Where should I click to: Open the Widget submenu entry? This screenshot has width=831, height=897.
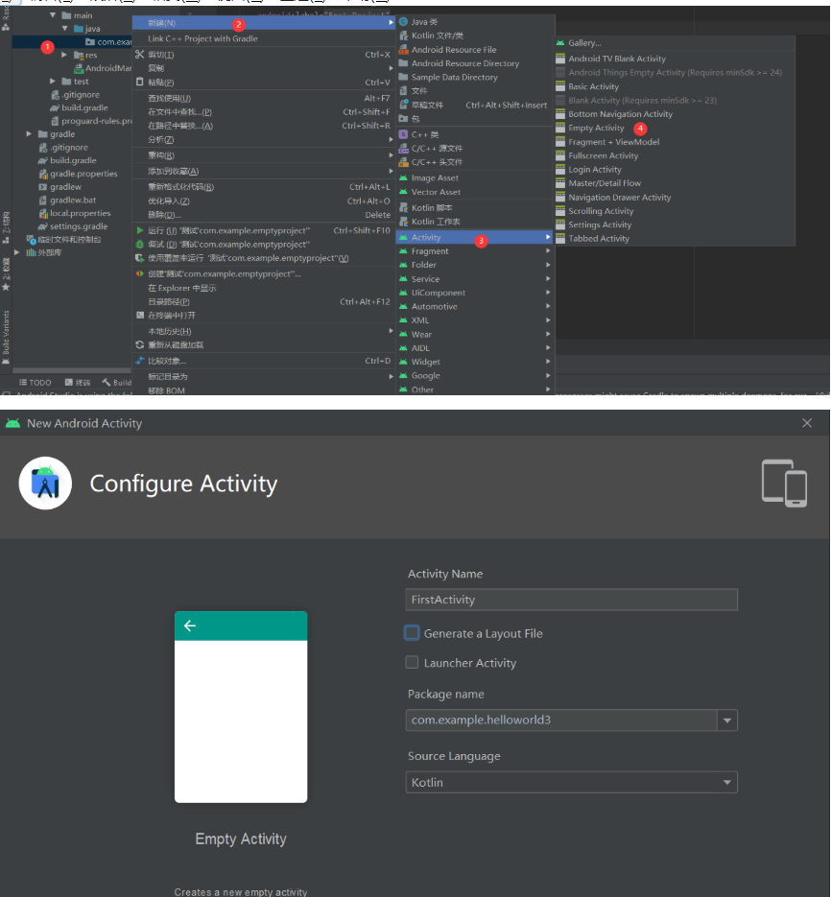point(474,362)
